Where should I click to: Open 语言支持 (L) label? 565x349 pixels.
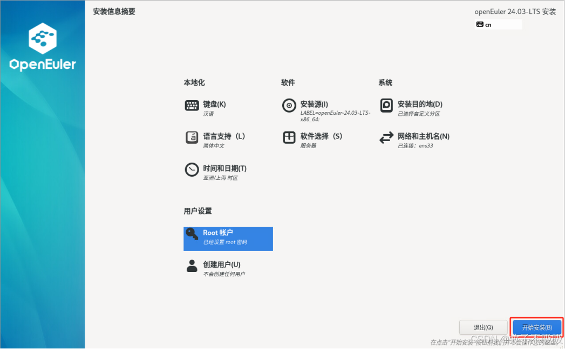point(224,136)
